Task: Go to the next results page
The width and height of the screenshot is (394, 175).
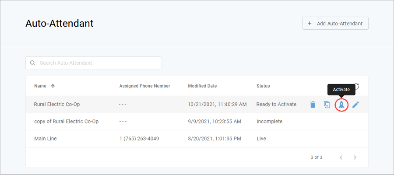Action: [x=355, y=157]
